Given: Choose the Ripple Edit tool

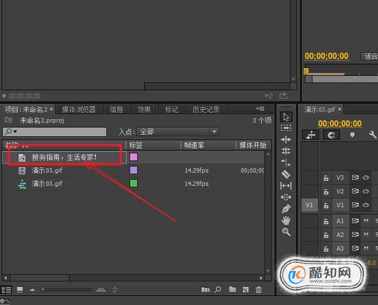Looking at the screenshot, I should [286, 140].
